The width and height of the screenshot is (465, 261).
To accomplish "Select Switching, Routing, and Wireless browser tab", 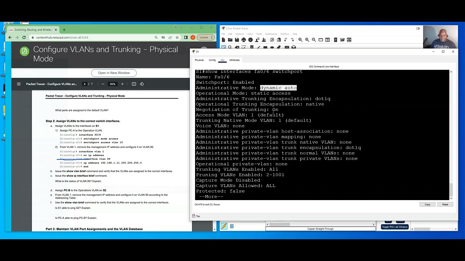I will [33, 30].
